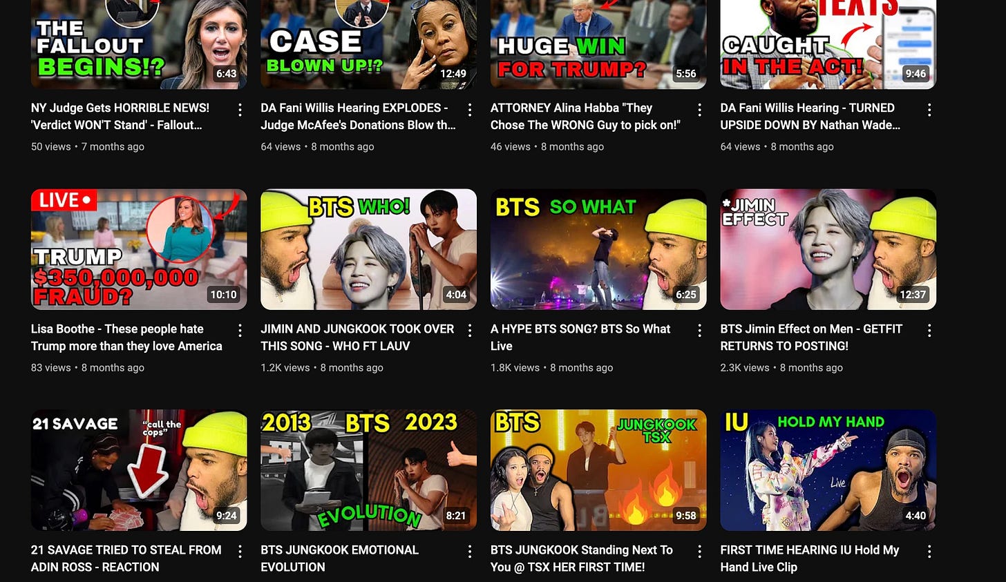Open title DA Fani Willis Hearing TURNED UPSIDE DOWN
The image size is (1006, 582).
click(810, 117)
